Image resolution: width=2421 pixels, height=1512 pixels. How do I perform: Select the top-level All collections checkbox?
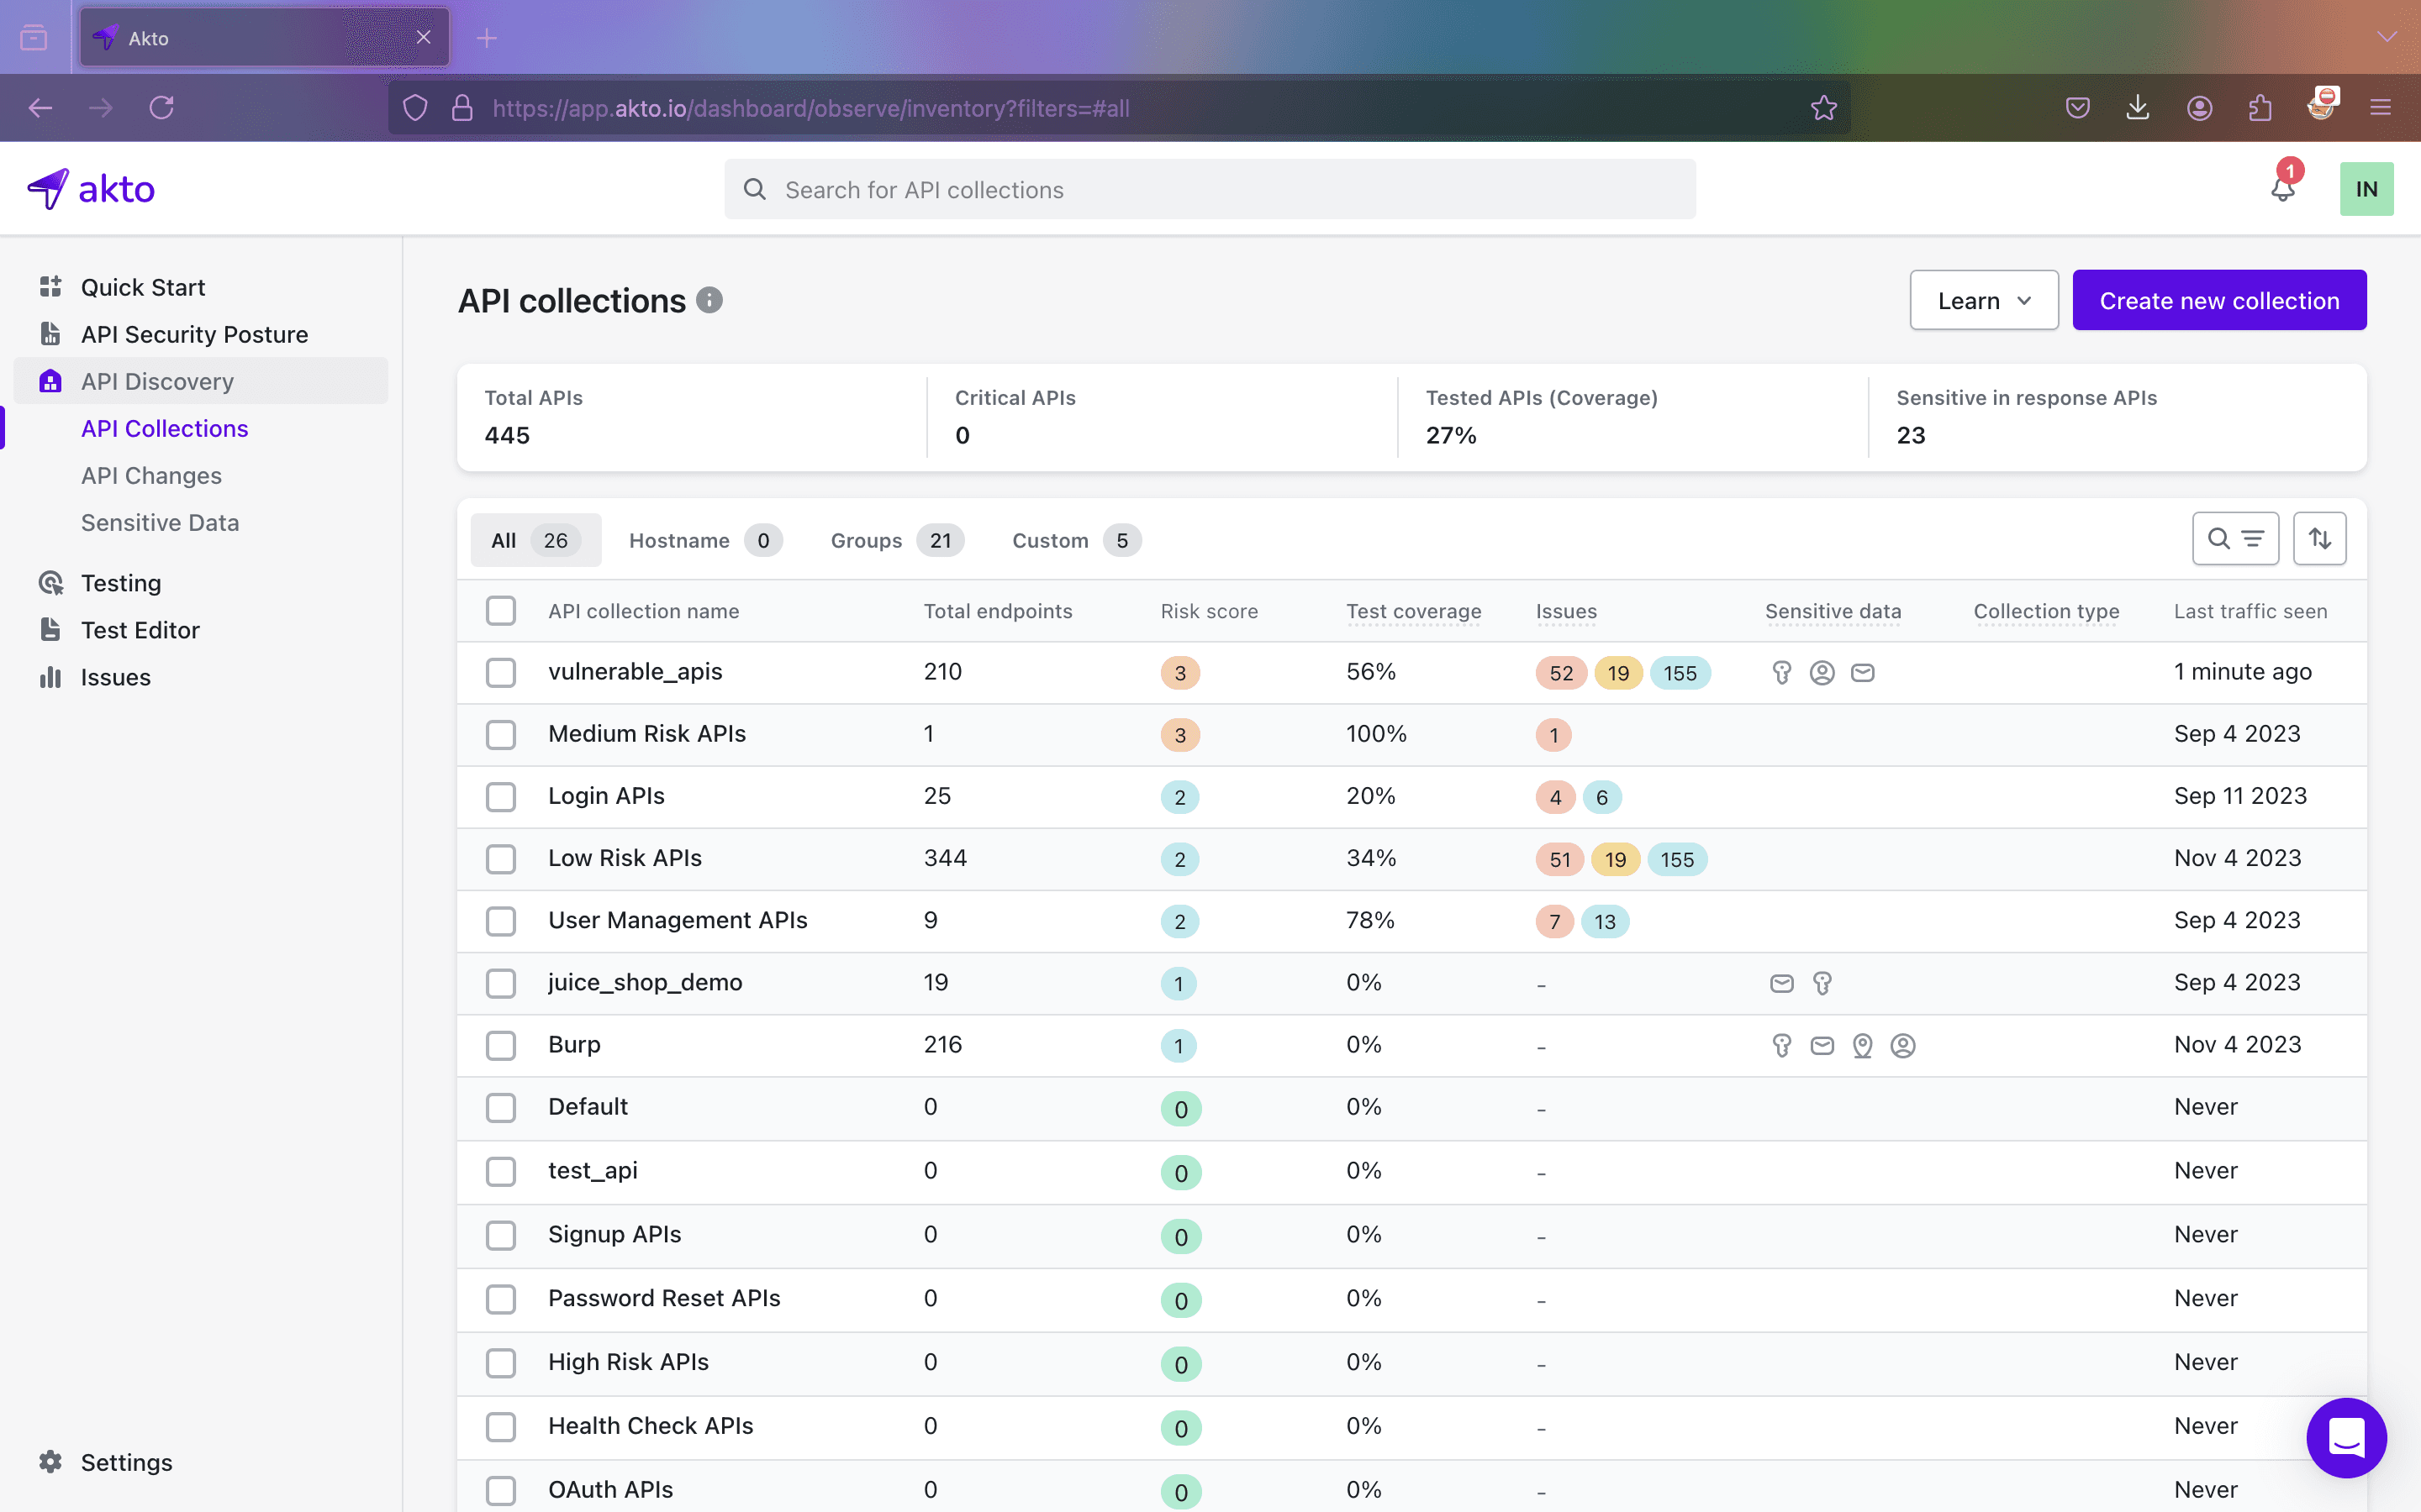500,610
